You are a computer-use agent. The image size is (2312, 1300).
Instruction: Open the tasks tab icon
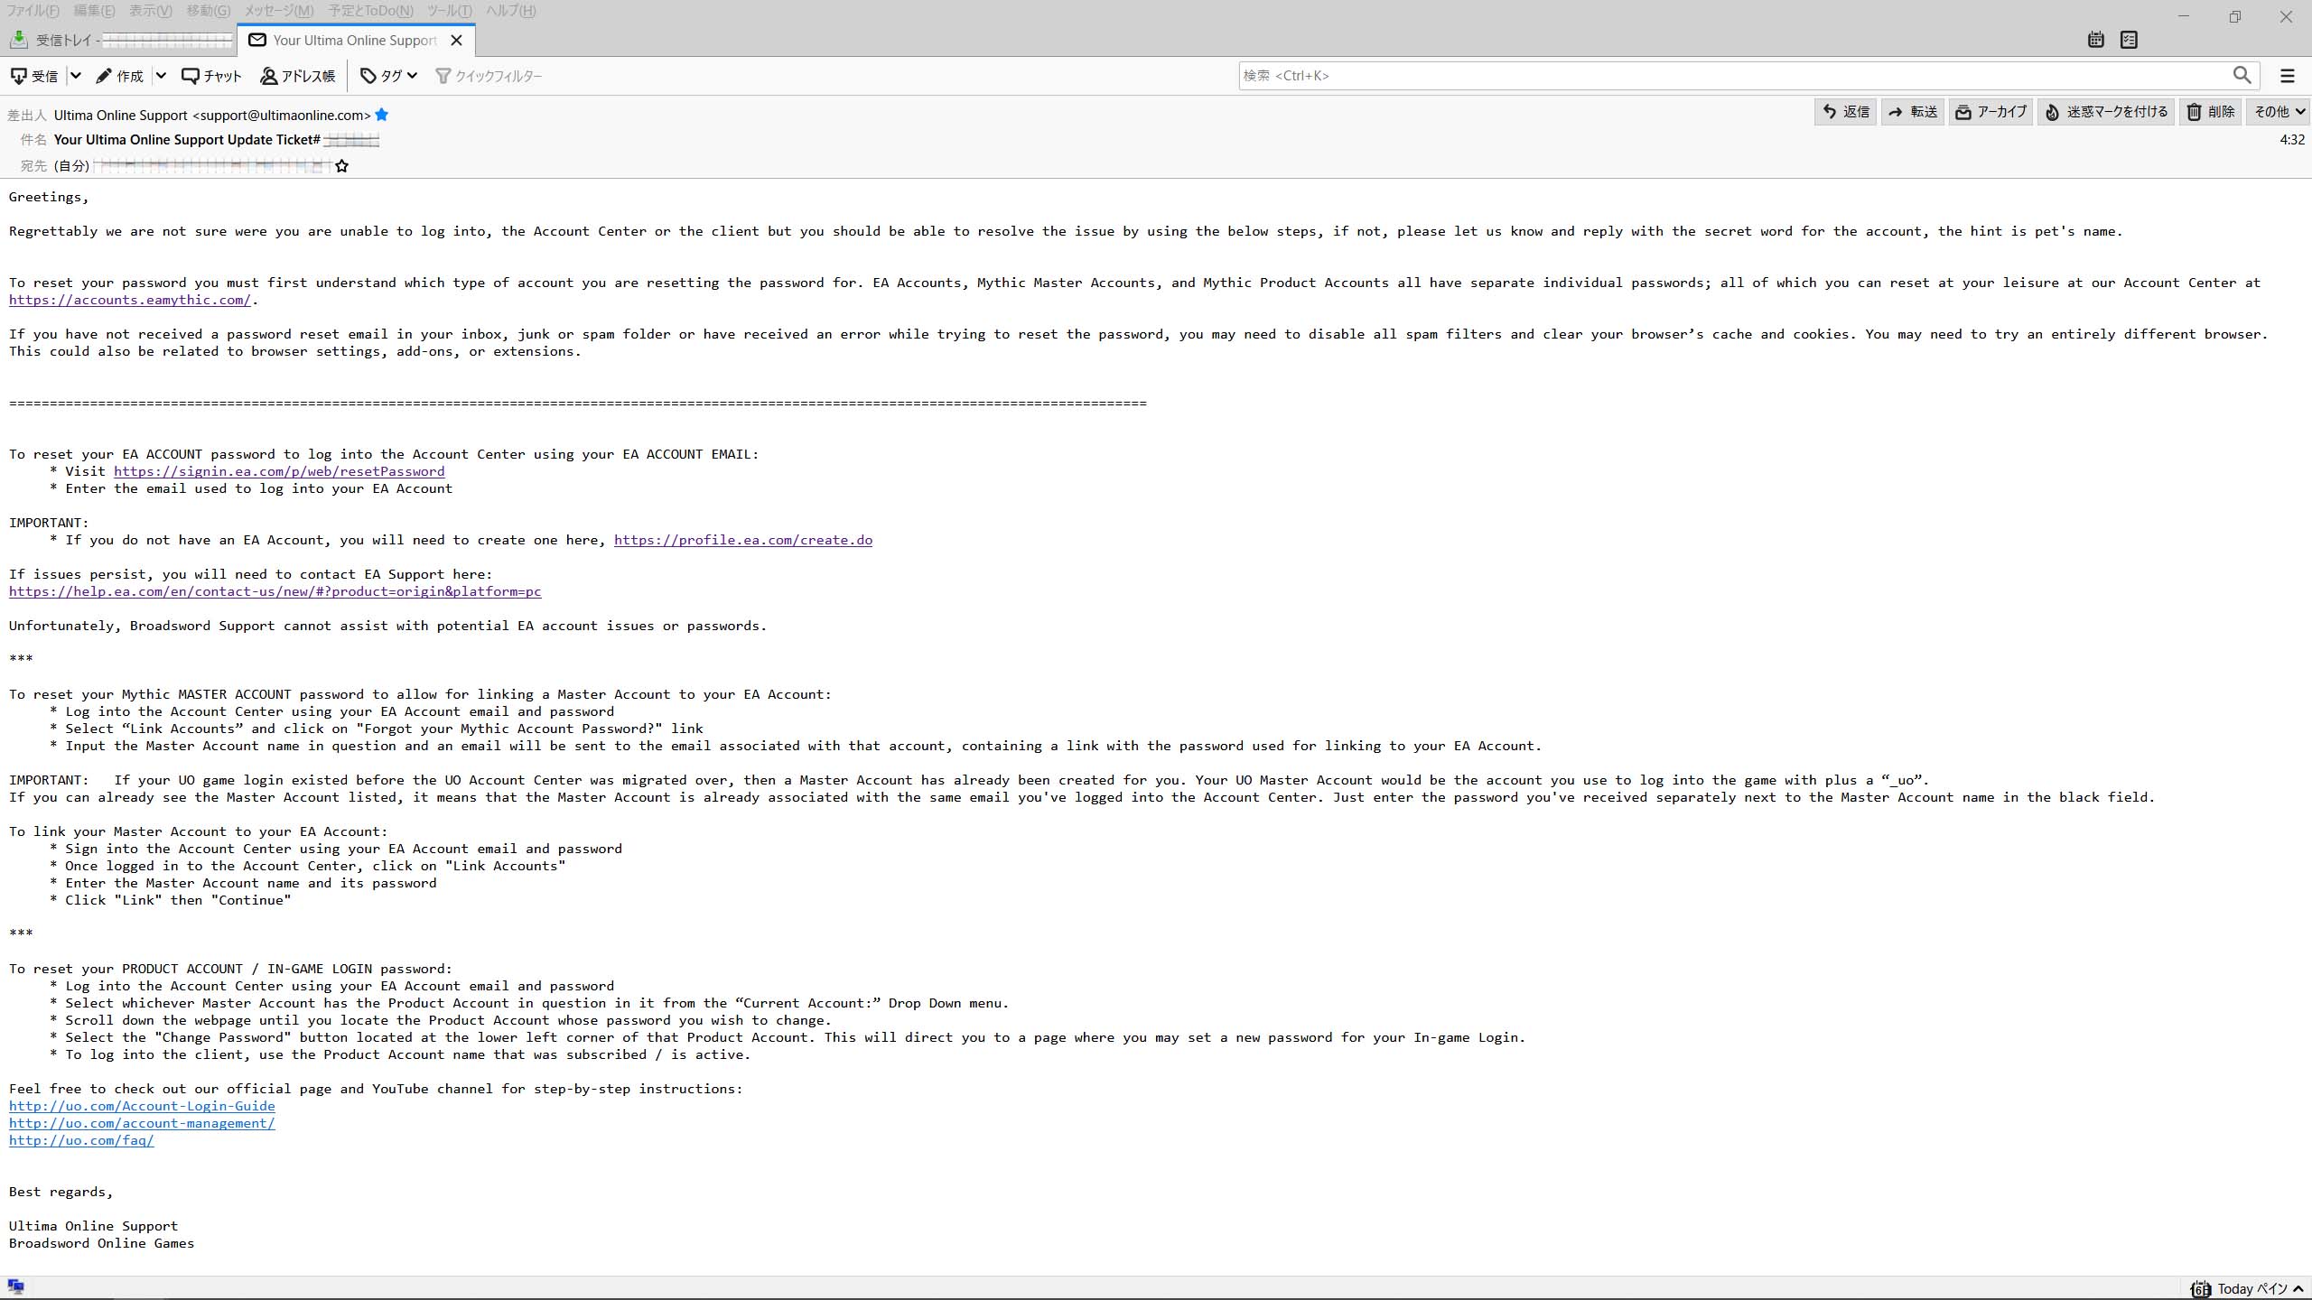[2129, 40]
